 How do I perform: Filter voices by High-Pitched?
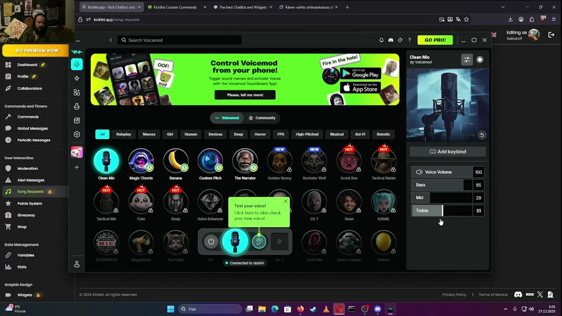click(x=307, y=134)
